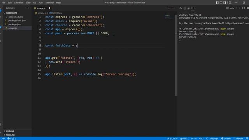Expand the OUTLINE section

(10, 131)
